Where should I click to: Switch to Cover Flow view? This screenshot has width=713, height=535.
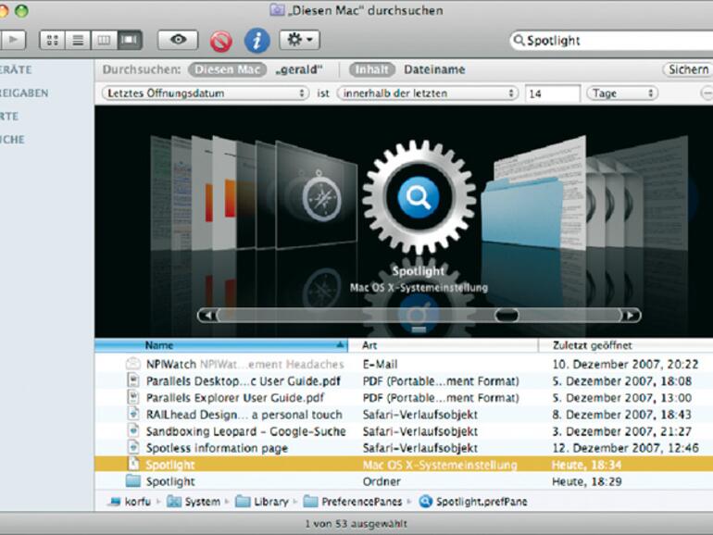coord(130,40)
